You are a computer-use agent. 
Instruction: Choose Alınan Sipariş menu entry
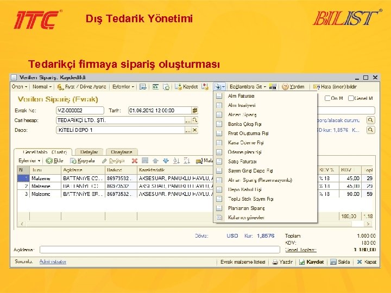point(266,114)
